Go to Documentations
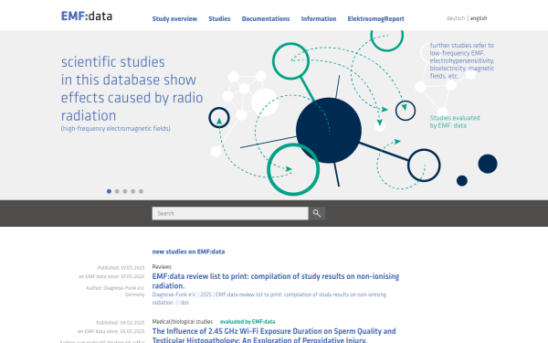548x343 pixels. (x=266, y=19)
